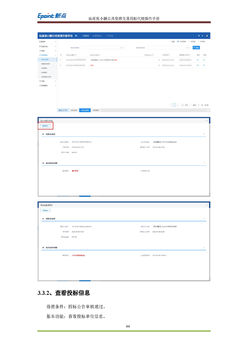Screen dimensions: 248x351
Task: Select the 今日开标 radio filter
Action: (x=178, y=42)
